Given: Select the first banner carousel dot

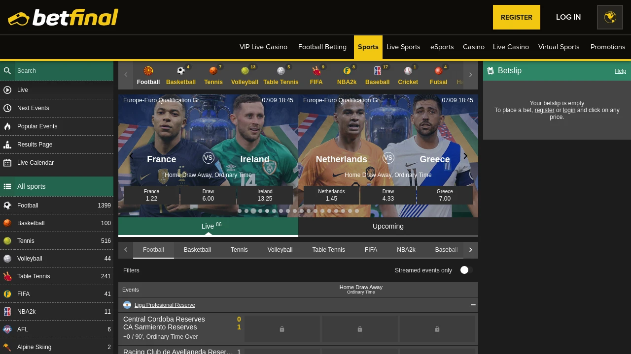Looking at the screenshot, I should tap(240, 211).
